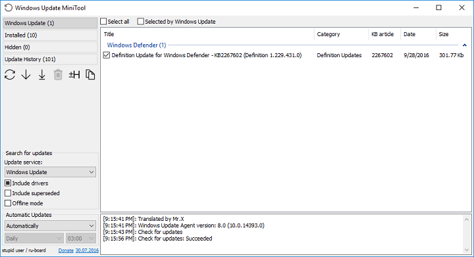This screenshot has height=257, width=474.
Task: Select the Definition Update for Windows Defender row title
Action: pyautogui.click(x=207, y=55)
